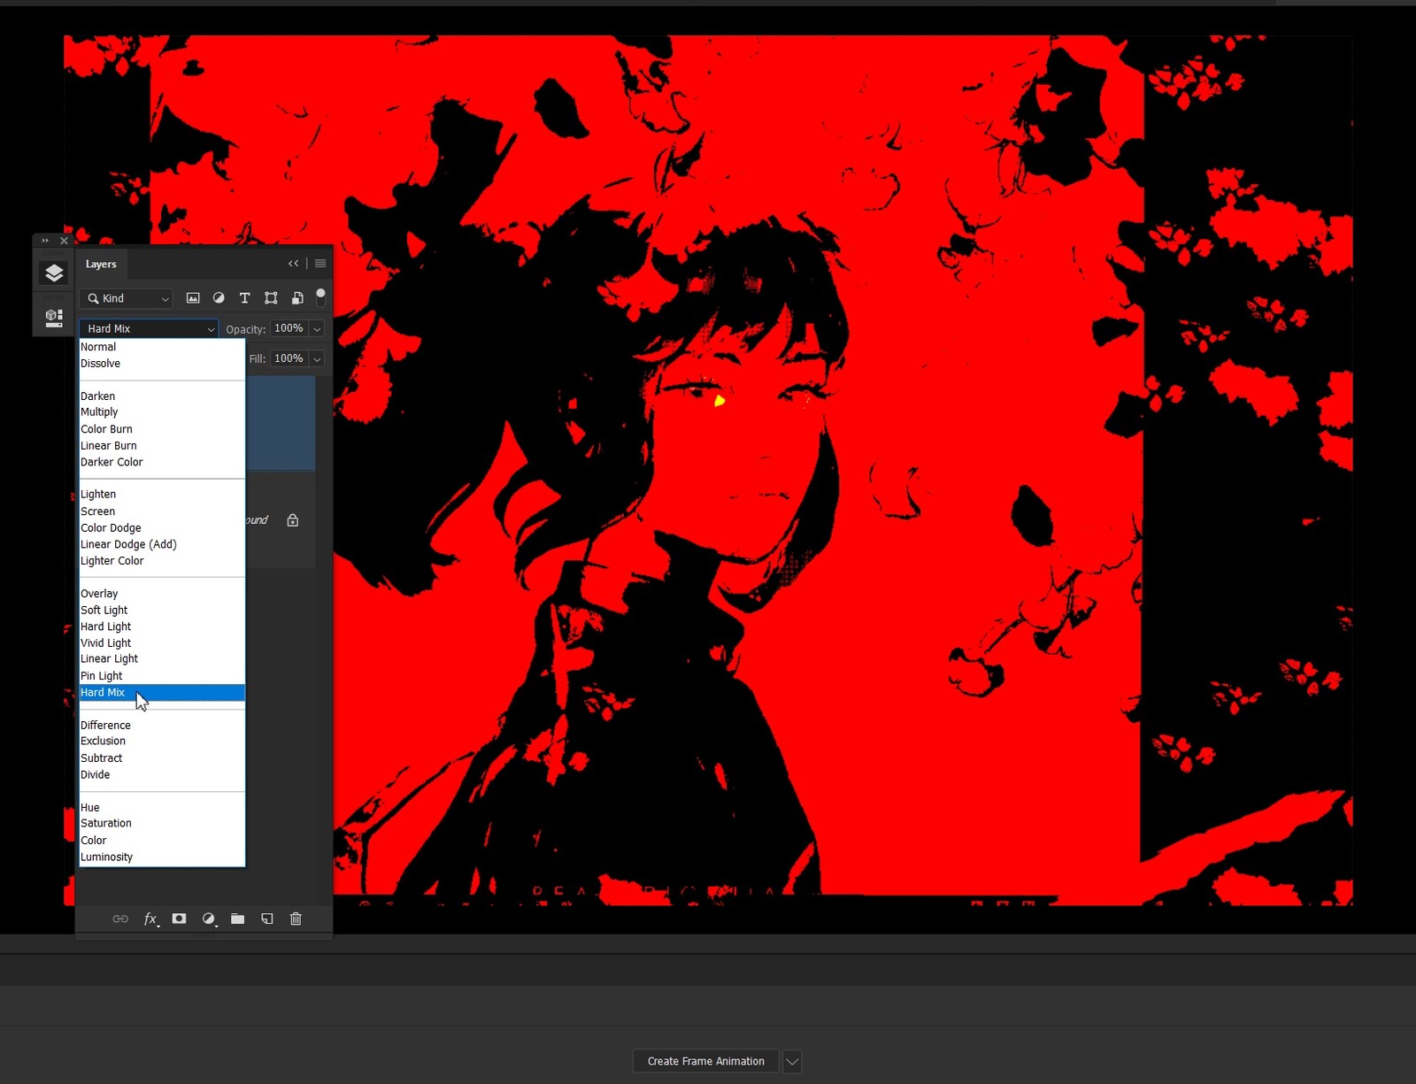Choose the Luminosity blend mode

pos(162,857)
